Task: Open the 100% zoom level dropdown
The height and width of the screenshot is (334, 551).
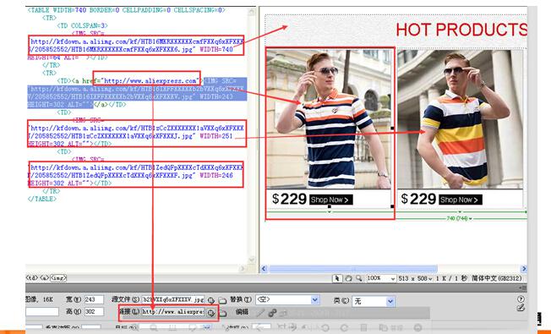Action: coord(381,278)
